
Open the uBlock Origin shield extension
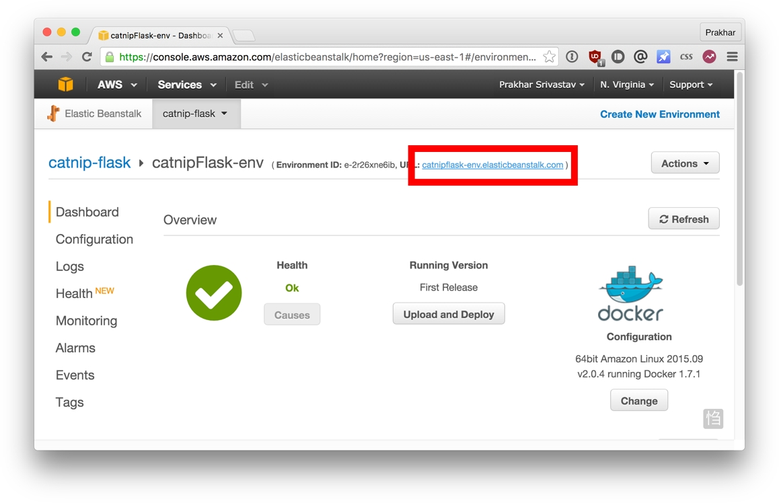point(595,57)
